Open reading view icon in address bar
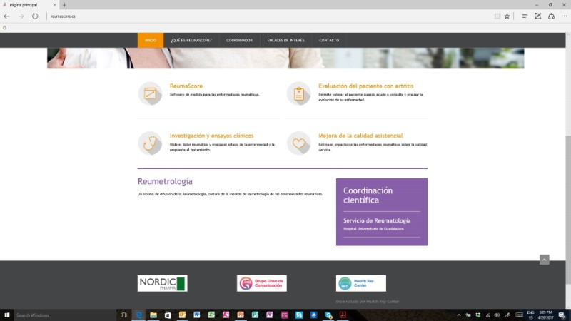Image resolution: width=571 pixels, height=321 pixels. click(x=497, y=16)
